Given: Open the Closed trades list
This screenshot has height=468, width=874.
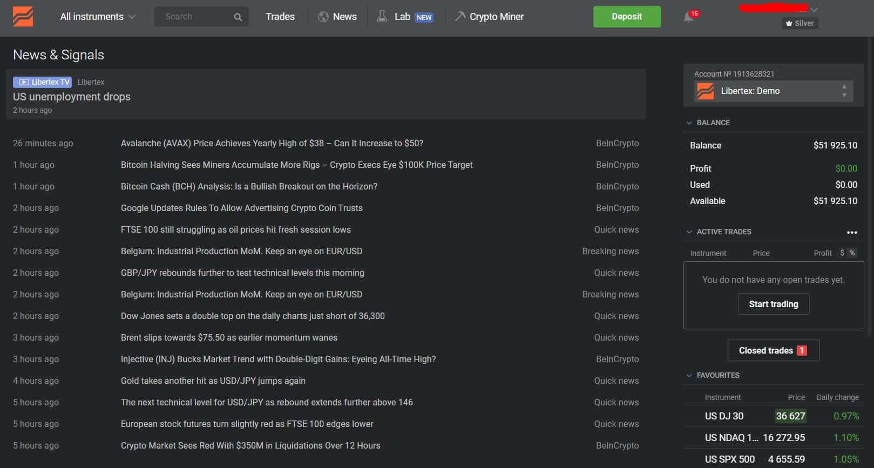Looking at the screenshot, I should click(774, 350).
